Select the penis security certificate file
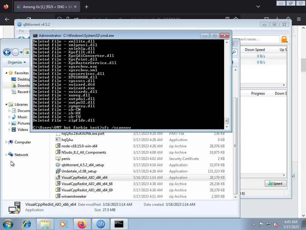The width and height of the screenshot is (306, 230). click(140, 159)
